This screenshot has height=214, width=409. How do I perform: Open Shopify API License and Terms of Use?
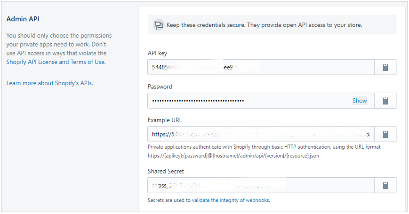pos(56,62)
